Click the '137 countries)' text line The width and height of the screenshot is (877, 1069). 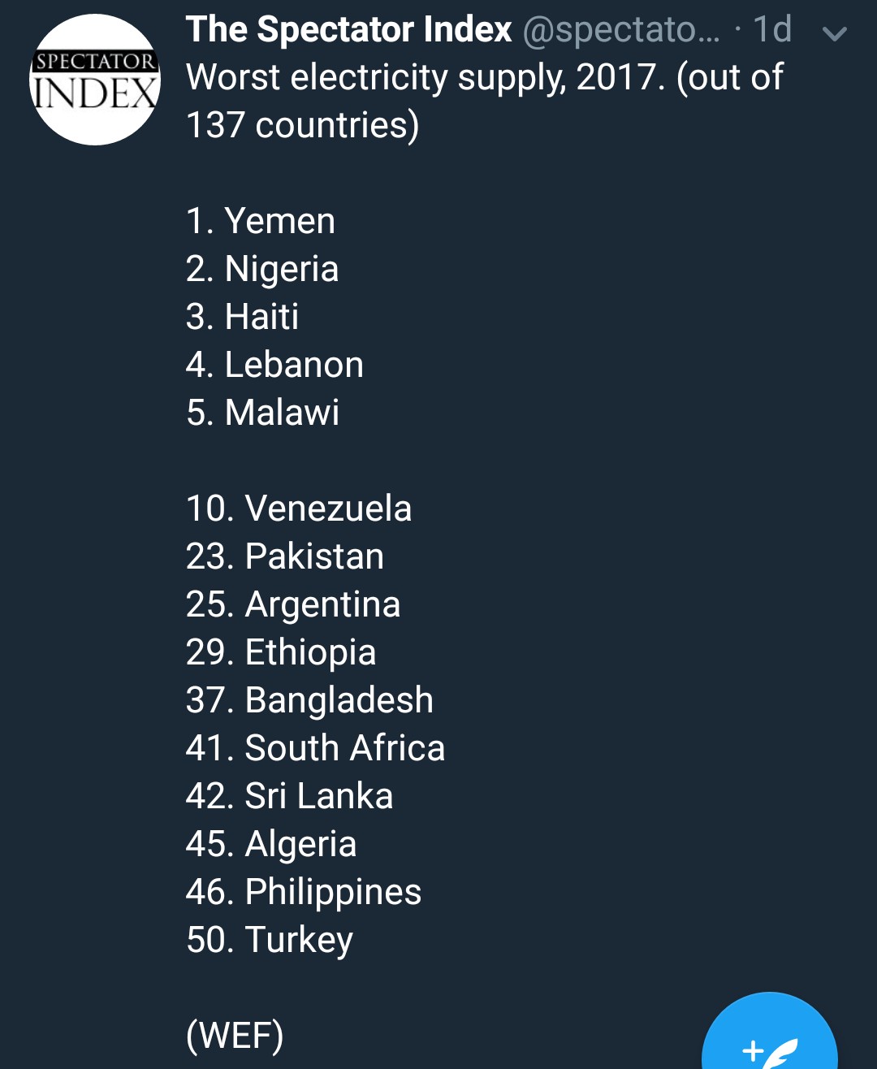[302, 125]
